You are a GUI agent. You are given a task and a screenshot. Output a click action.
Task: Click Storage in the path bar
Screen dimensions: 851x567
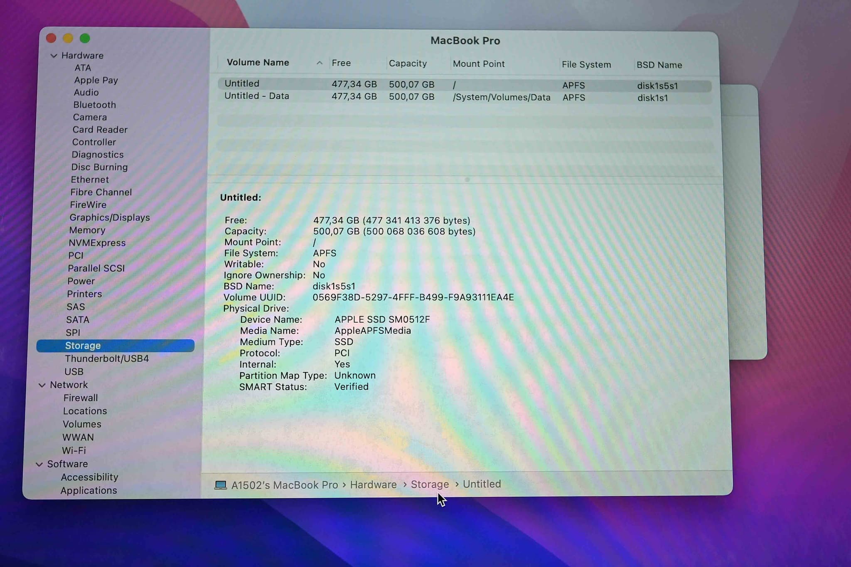tap(430, 484)
